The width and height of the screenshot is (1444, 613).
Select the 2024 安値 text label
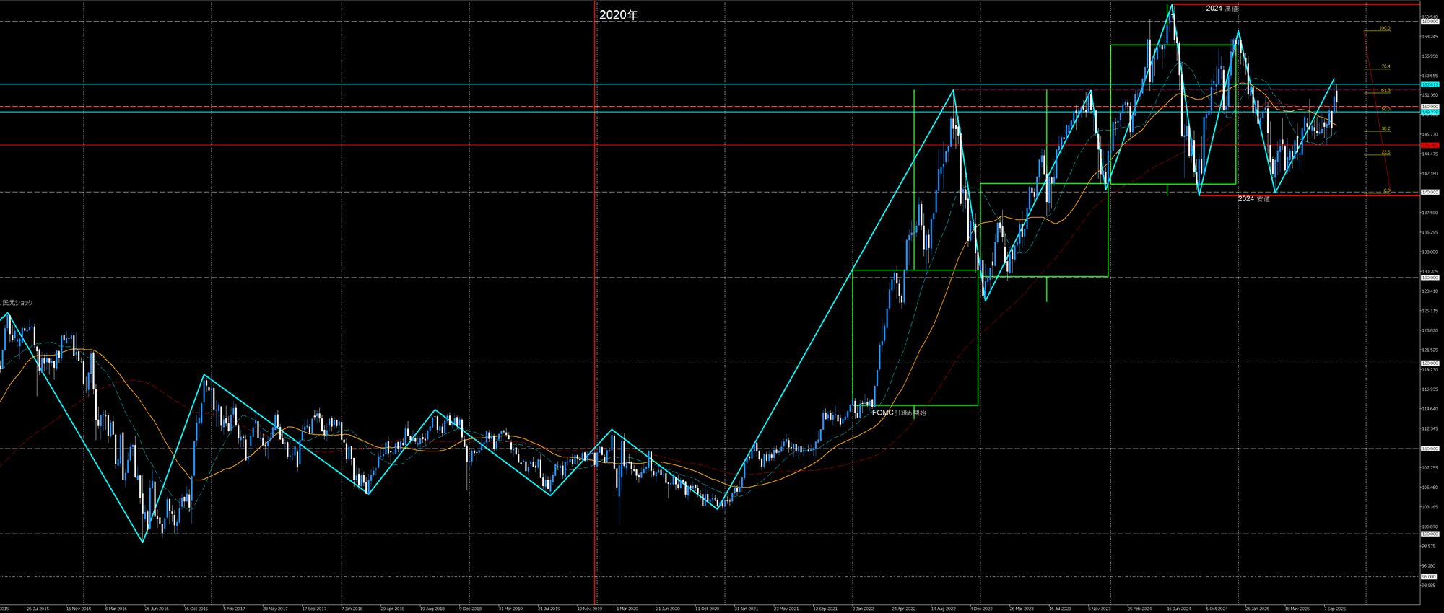1253,199
